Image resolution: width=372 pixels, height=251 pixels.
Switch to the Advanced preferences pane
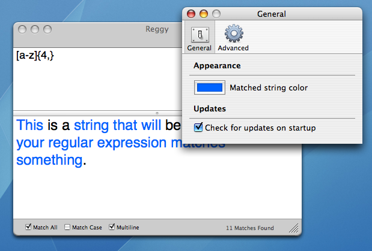tap(233, 39)
